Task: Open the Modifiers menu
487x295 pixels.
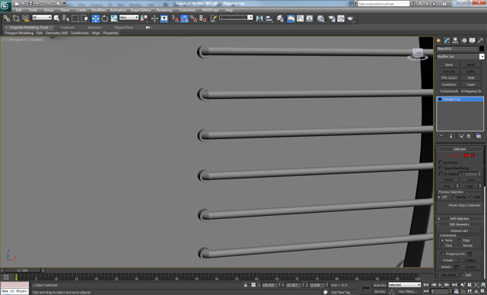Action: [99, 10]
